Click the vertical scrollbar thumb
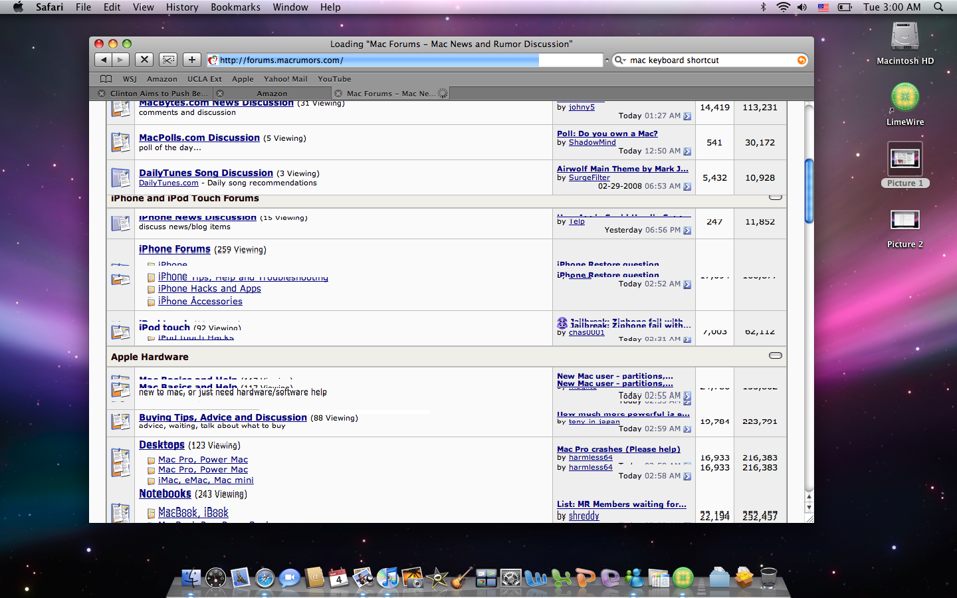This screenshot has height=598, width=957. click(809, 191)
